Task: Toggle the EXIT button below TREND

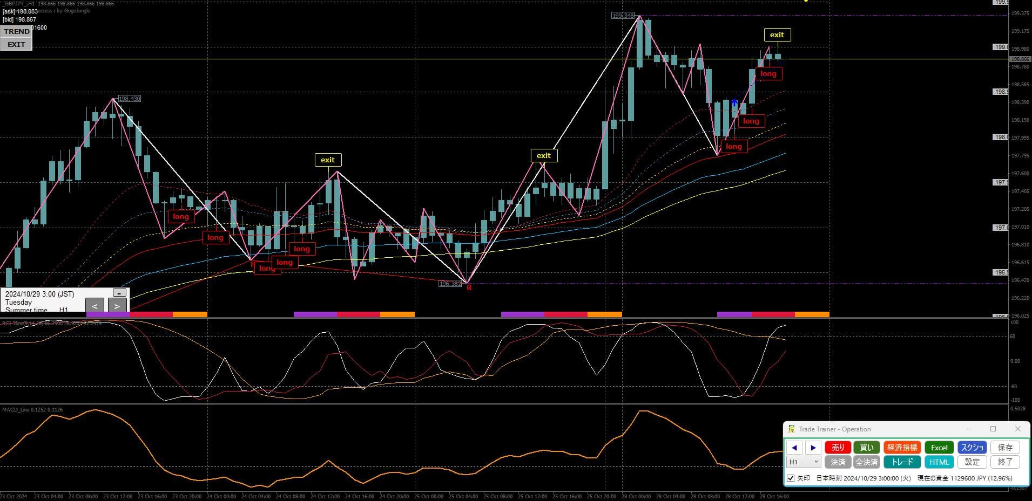Action: pos(16,44)
